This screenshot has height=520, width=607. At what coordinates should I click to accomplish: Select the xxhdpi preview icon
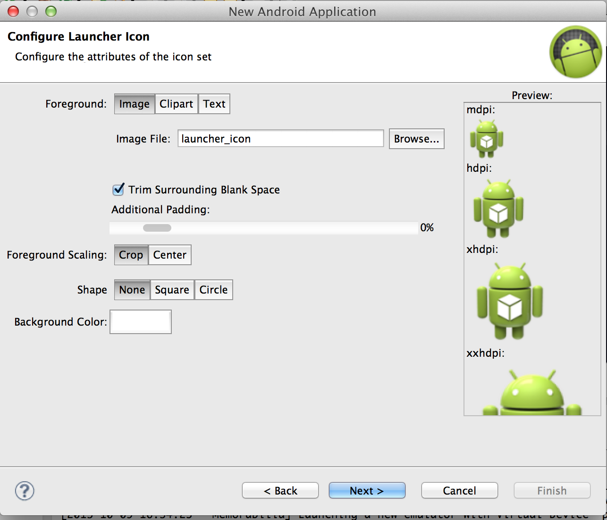point(532,392)
